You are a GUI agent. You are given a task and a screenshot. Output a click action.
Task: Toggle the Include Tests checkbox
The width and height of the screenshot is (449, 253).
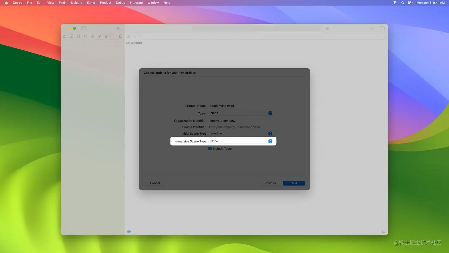pos(210,149)
